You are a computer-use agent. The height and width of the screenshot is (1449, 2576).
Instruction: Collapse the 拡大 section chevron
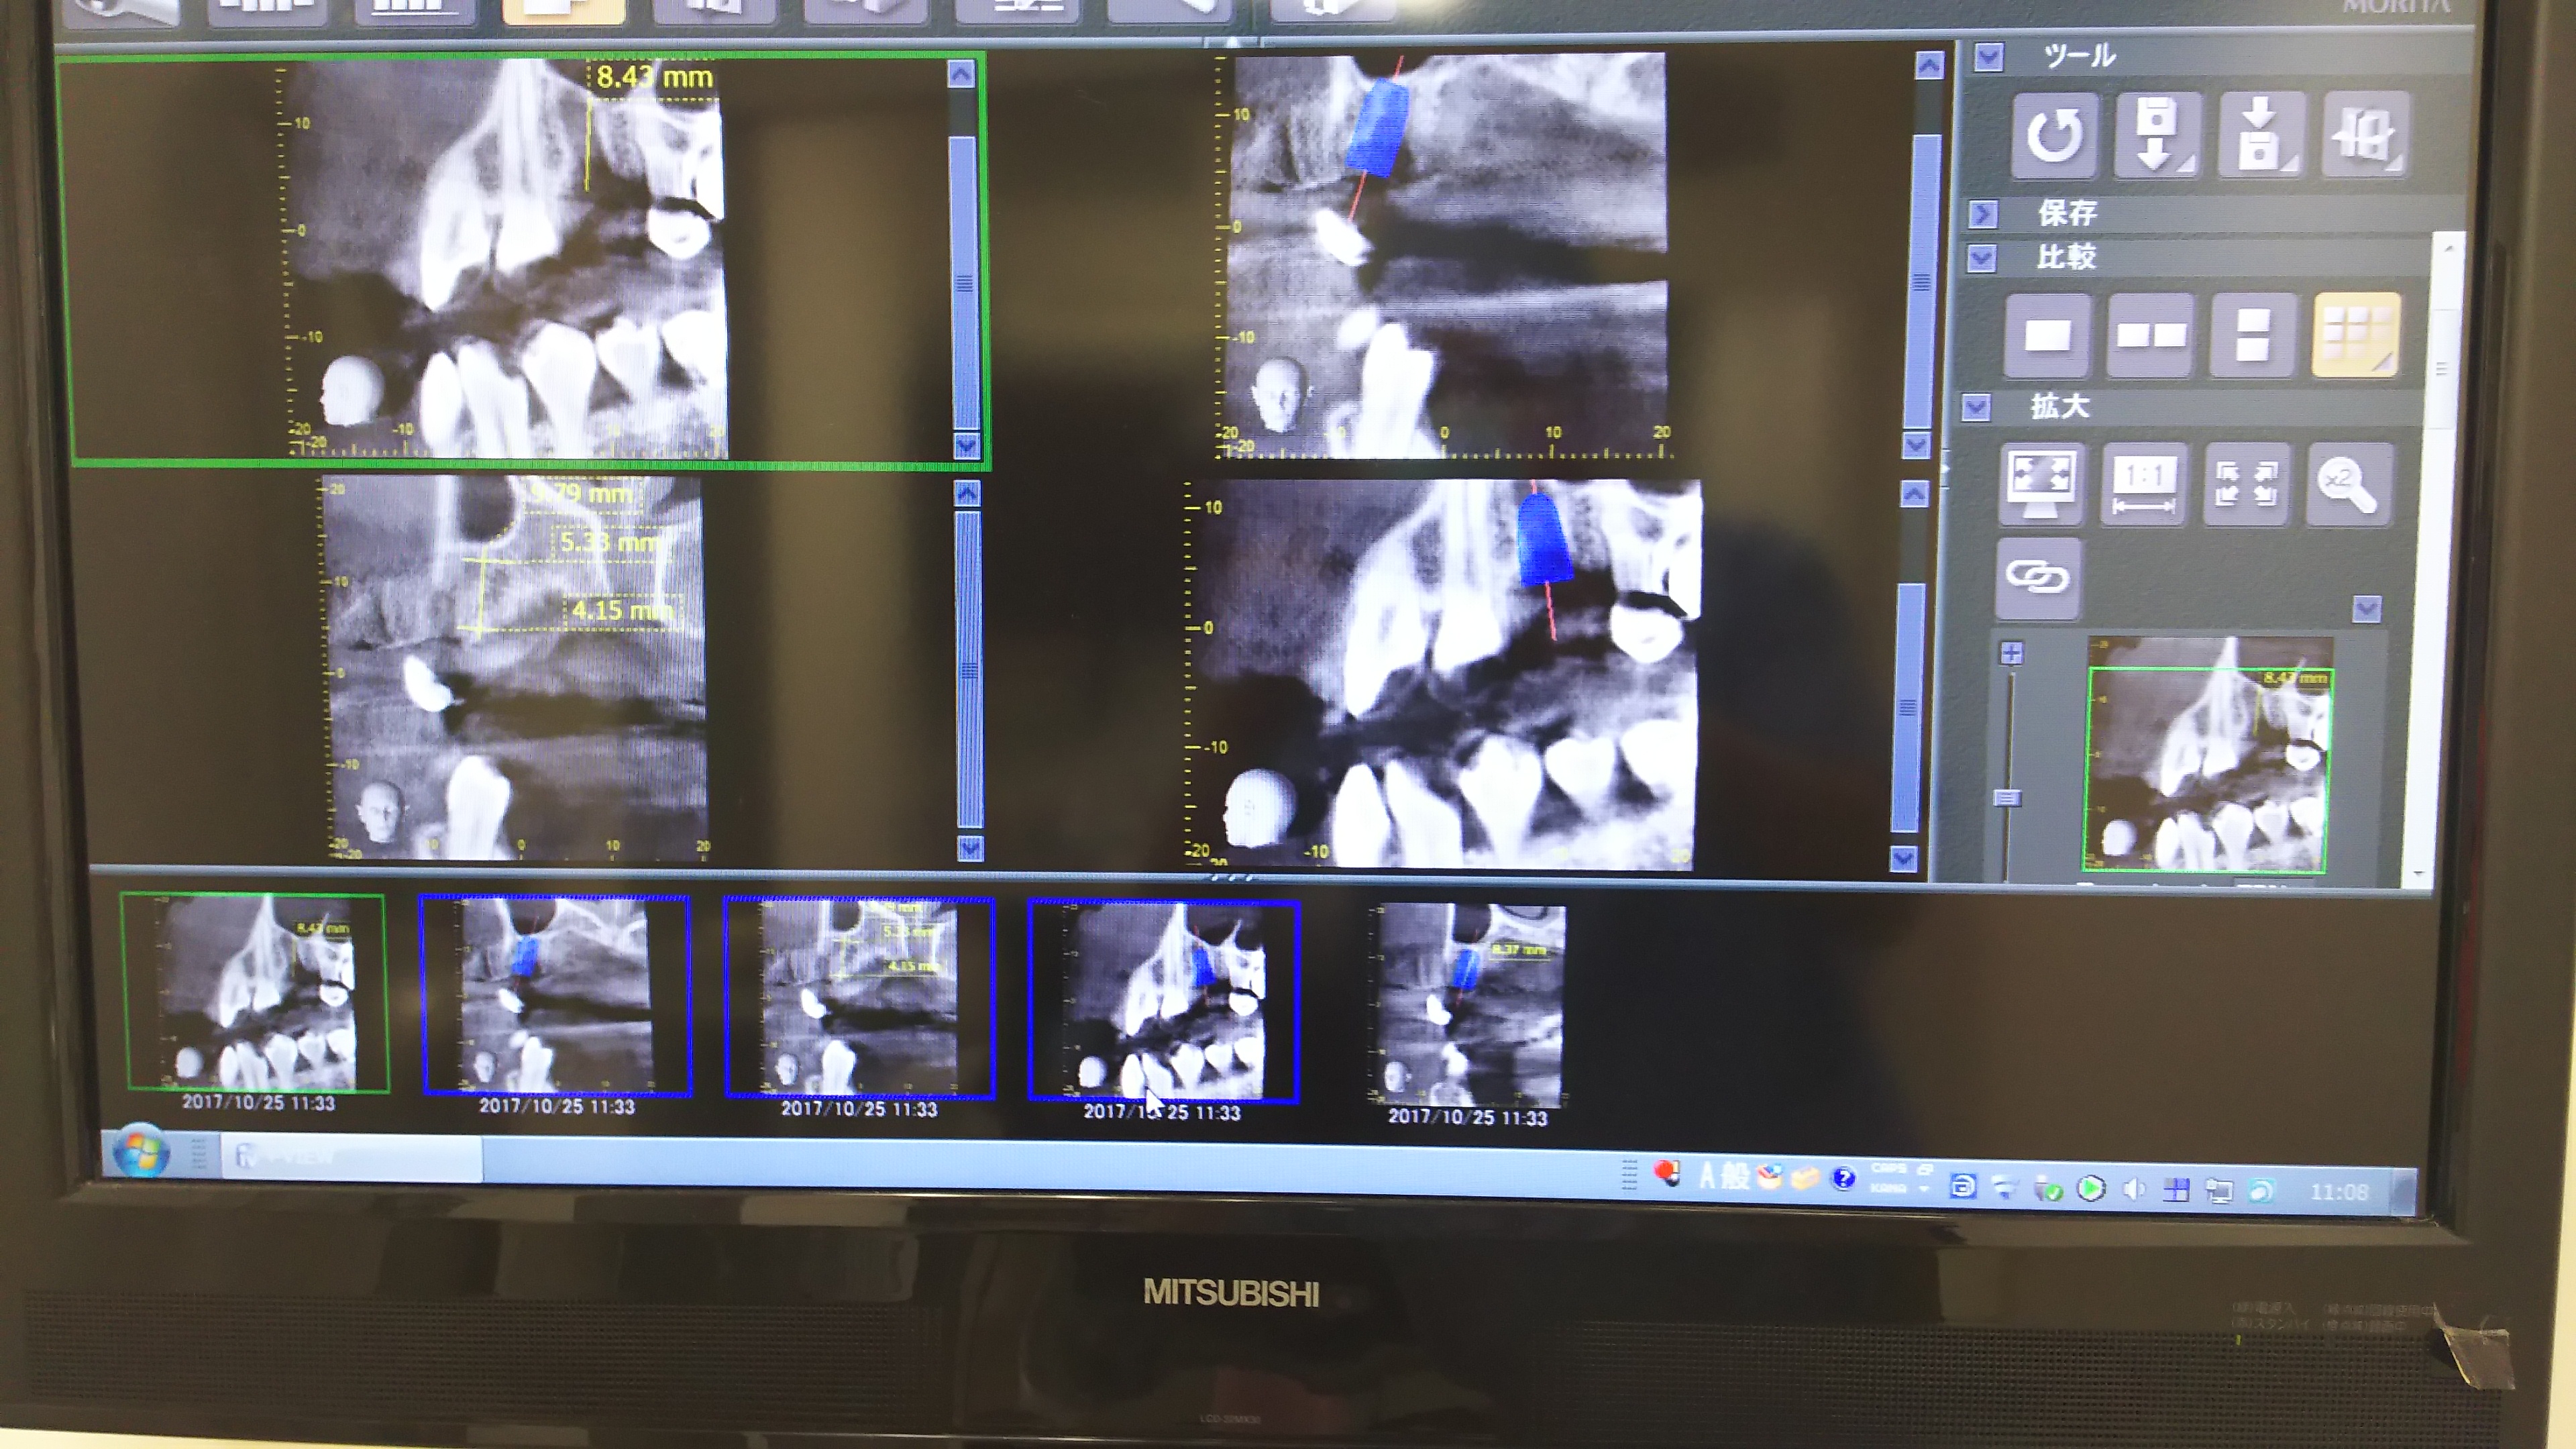pyautogui.click(x=1976, y=407)
